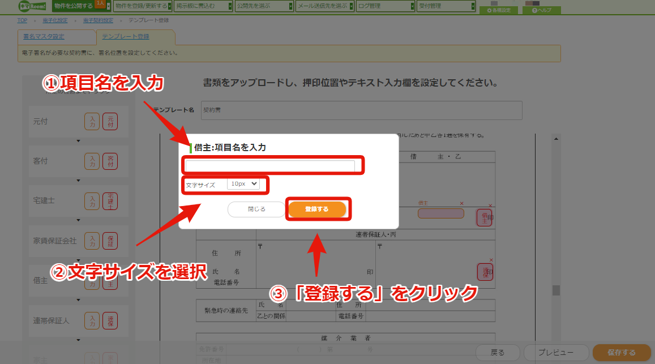Switch to the 署名マスタ設定 tab

[x=44, y=37]
